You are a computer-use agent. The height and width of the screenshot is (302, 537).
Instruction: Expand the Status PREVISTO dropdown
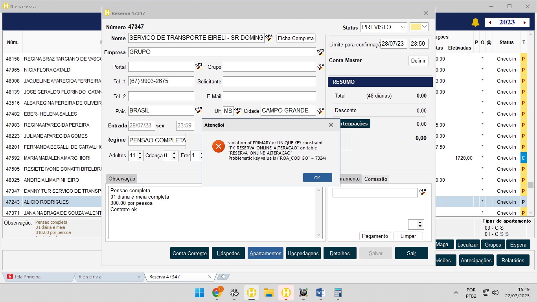(403, 27)
